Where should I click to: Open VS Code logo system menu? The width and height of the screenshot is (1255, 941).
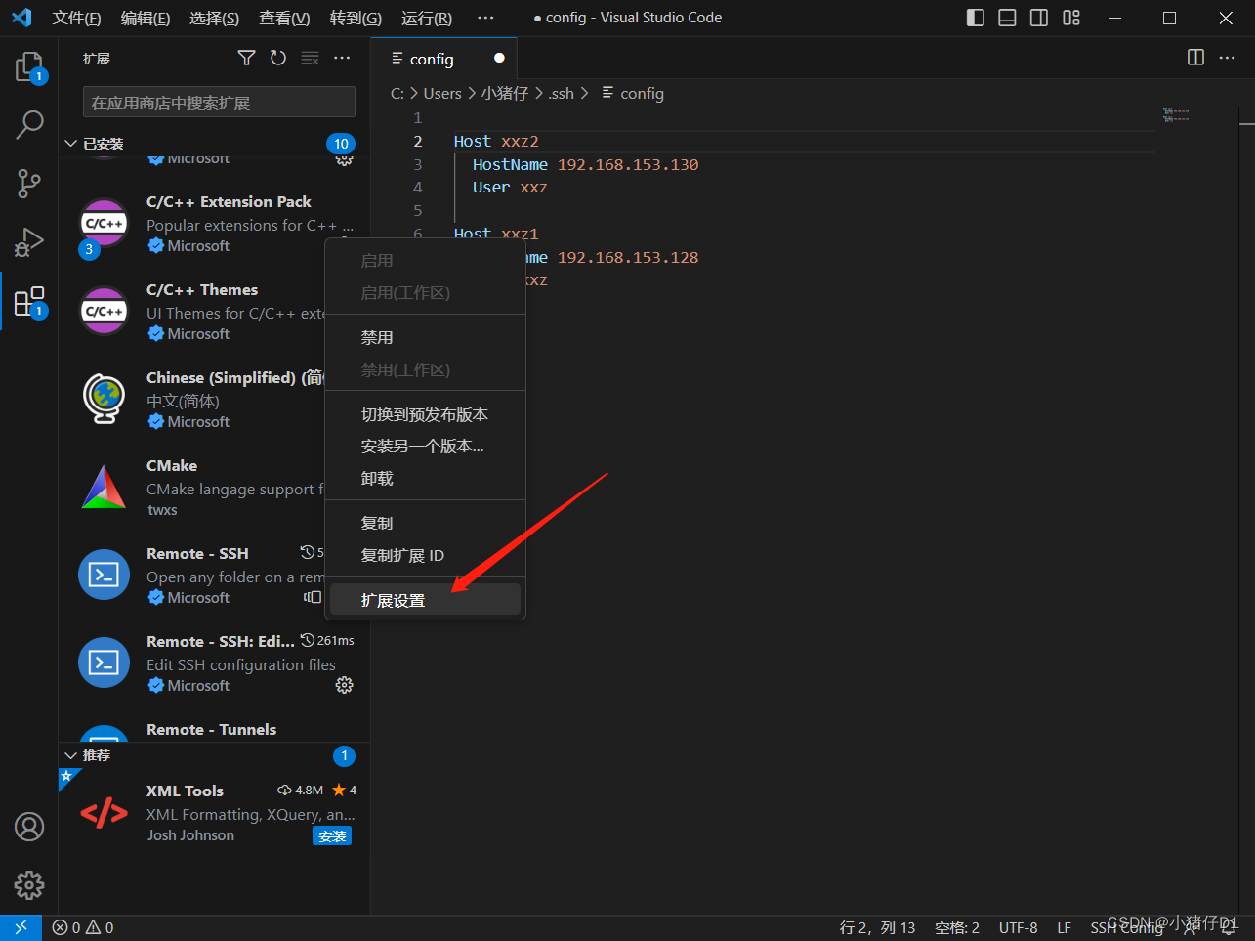(21, 18)
